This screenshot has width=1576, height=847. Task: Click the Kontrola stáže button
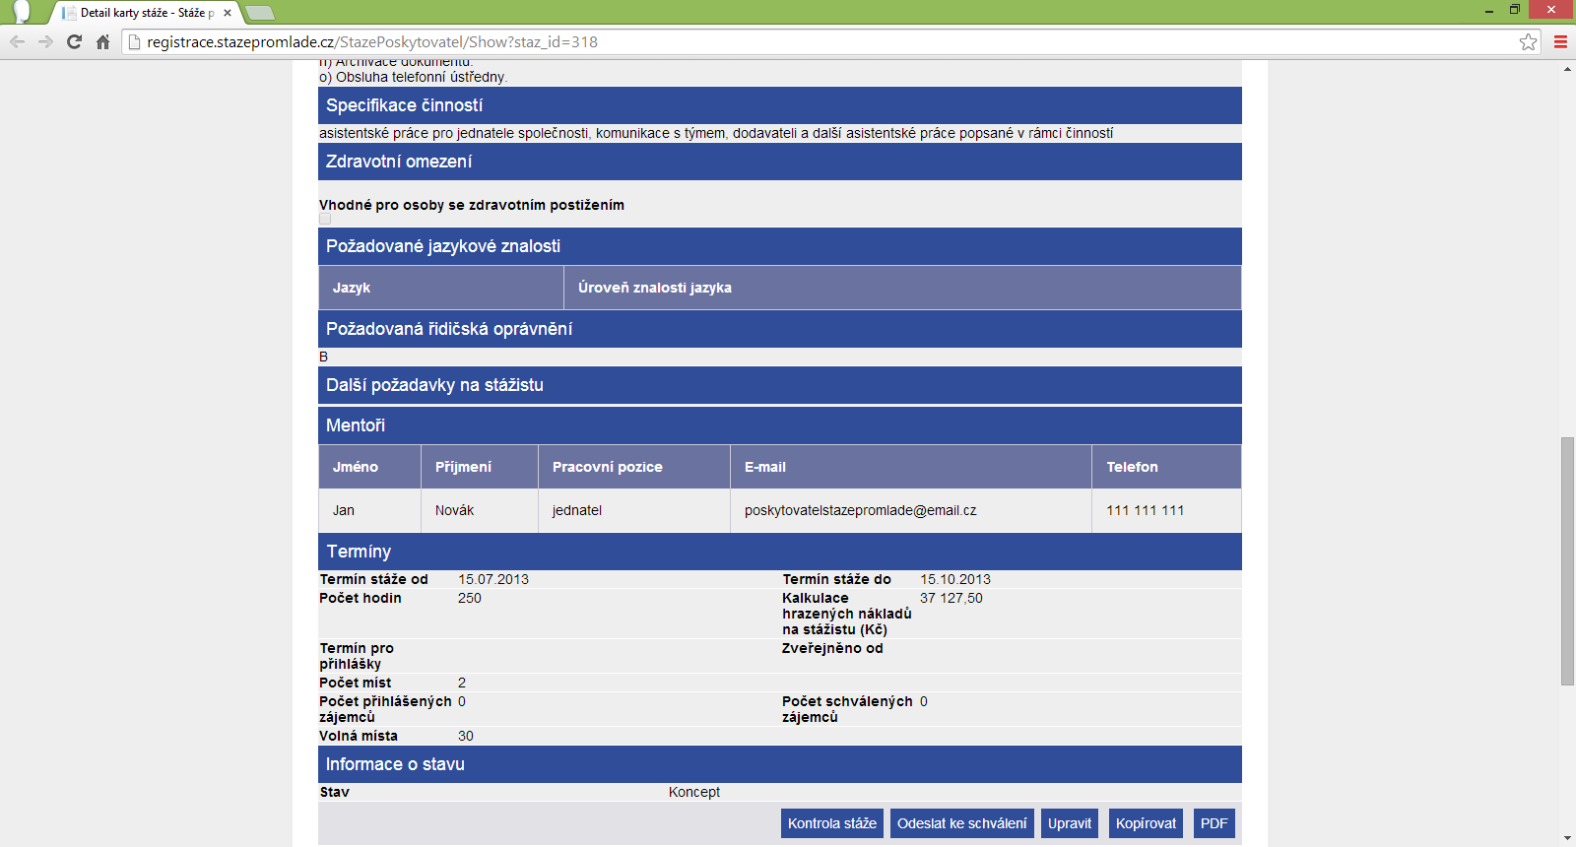(x=832, y=823)
